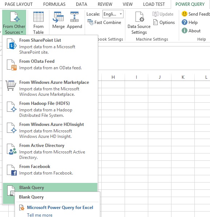
Task: Switch to the Load Test tab
Action: [x=154, y=4]
